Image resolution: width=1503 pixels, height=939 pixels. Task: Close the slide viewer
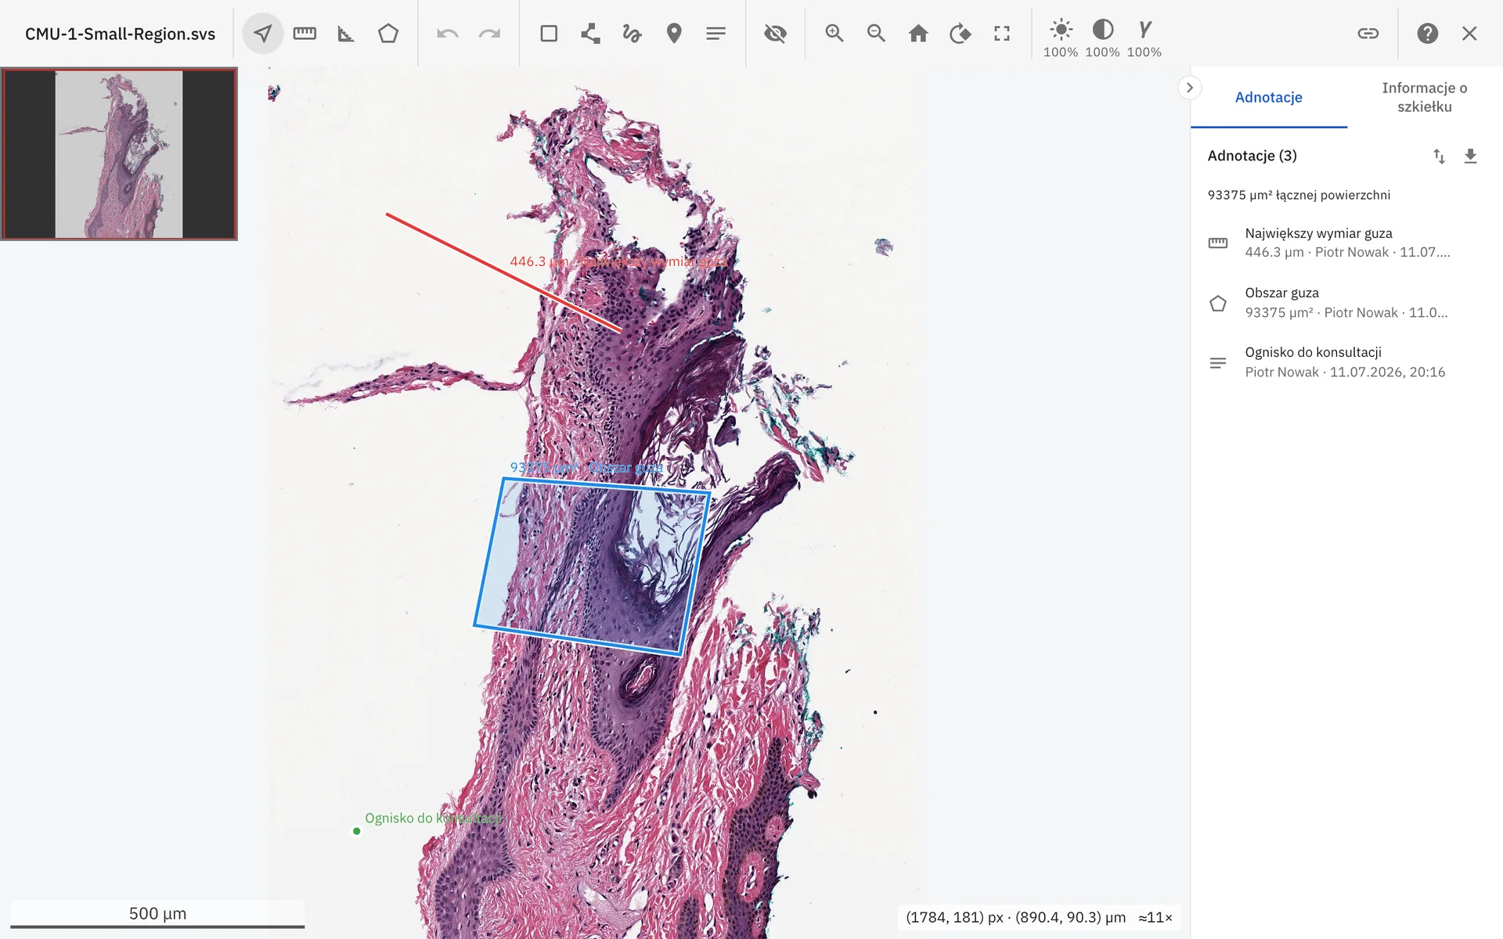[x=1469, y=34]
